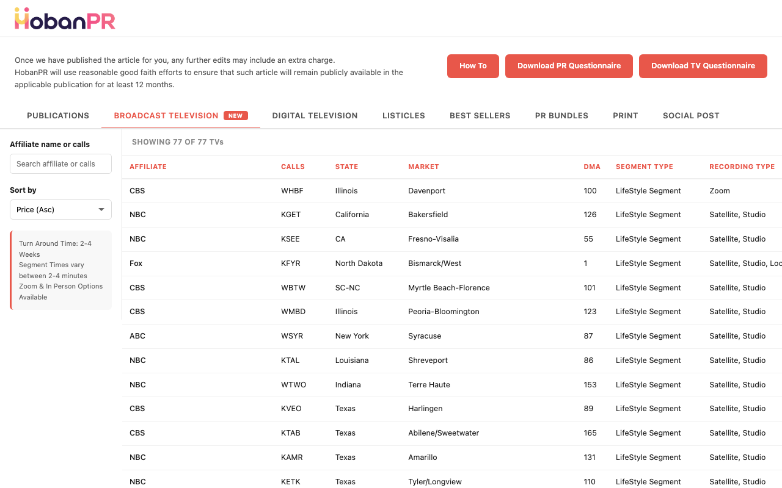Open the Sort by Price dropdown

(x=60, y=209)
